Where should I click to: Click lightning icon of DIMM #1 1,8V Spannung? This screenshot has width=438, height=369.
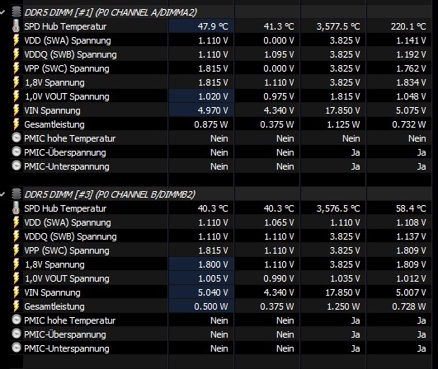click(16, 82)
